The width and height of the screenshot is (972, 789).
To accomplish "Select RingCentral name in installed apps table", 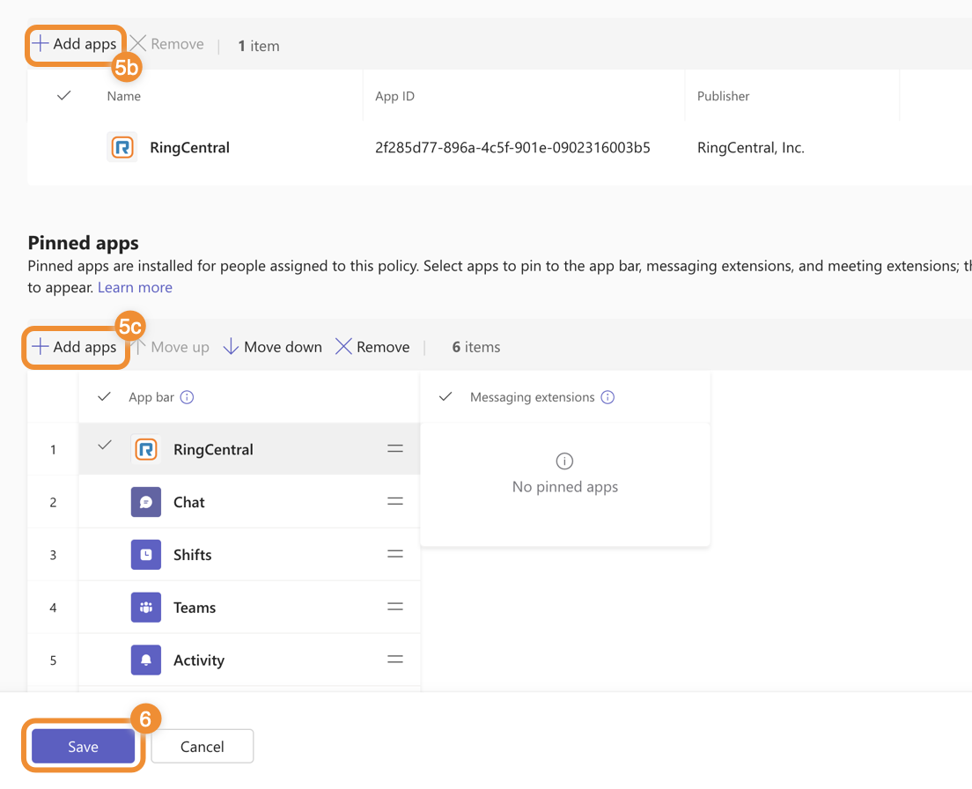I will click(189, 148).
